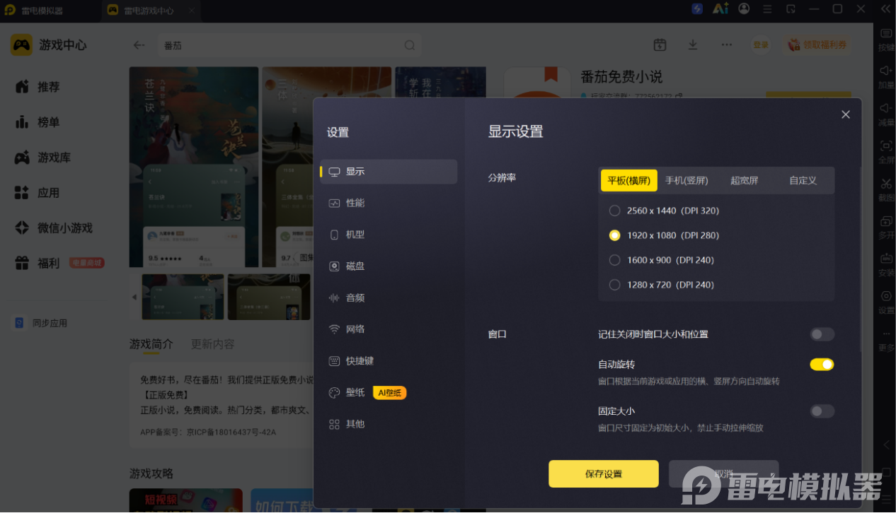Open 福利 benefits section in sidebar
The image size is (896, 513).
point(38,264)
